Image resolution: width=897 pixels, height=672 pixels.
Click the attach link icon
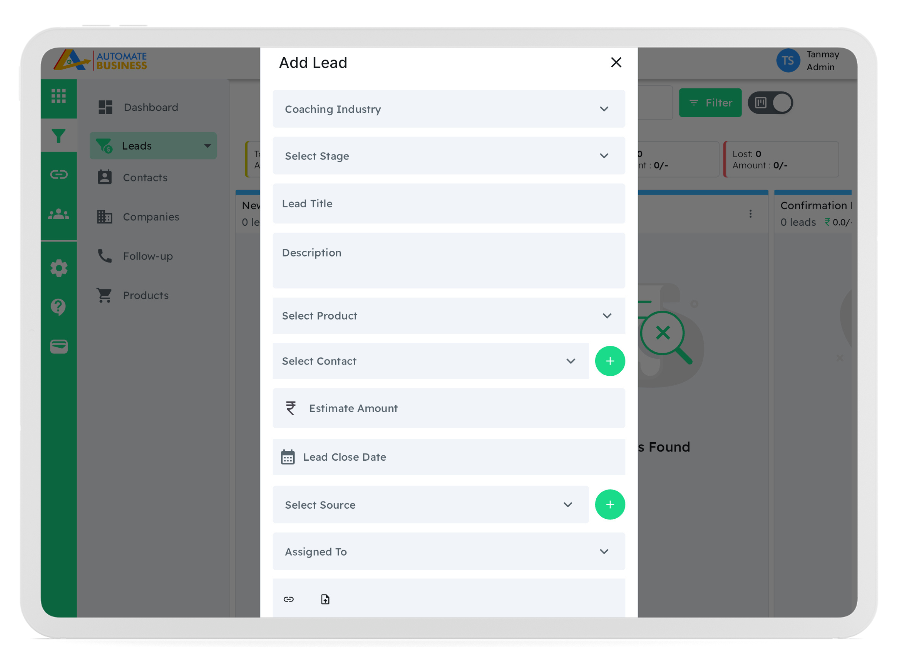289,599
